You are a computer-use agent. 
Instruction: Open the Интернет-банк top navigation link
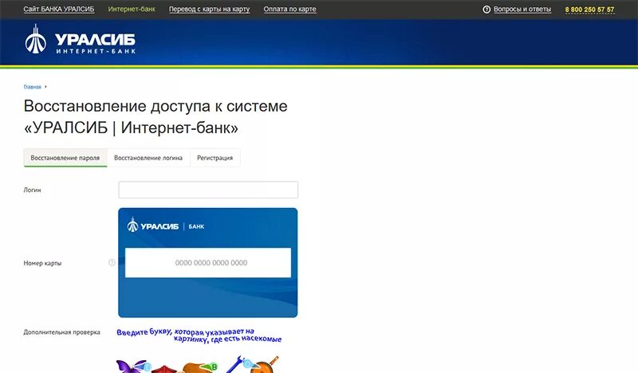[132, 9]
